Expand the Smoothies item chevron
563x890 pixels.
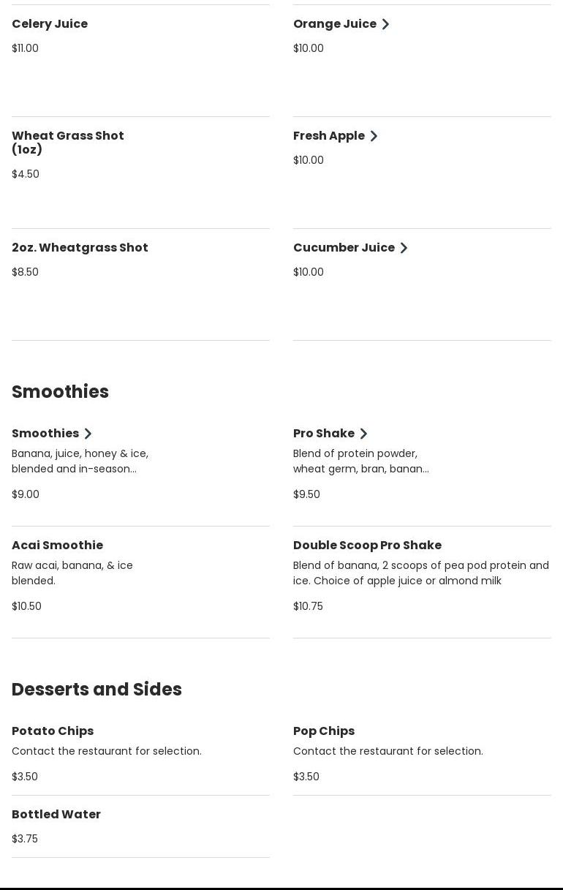(x=88, y=434)
